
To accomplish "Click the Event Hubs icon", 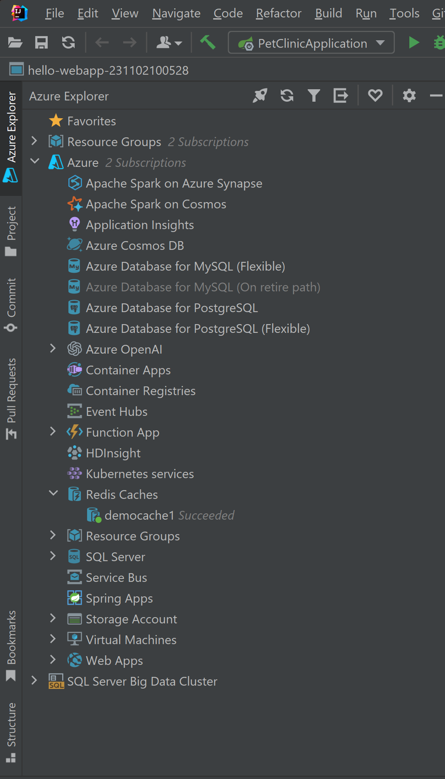I will (x=75, y=411).
